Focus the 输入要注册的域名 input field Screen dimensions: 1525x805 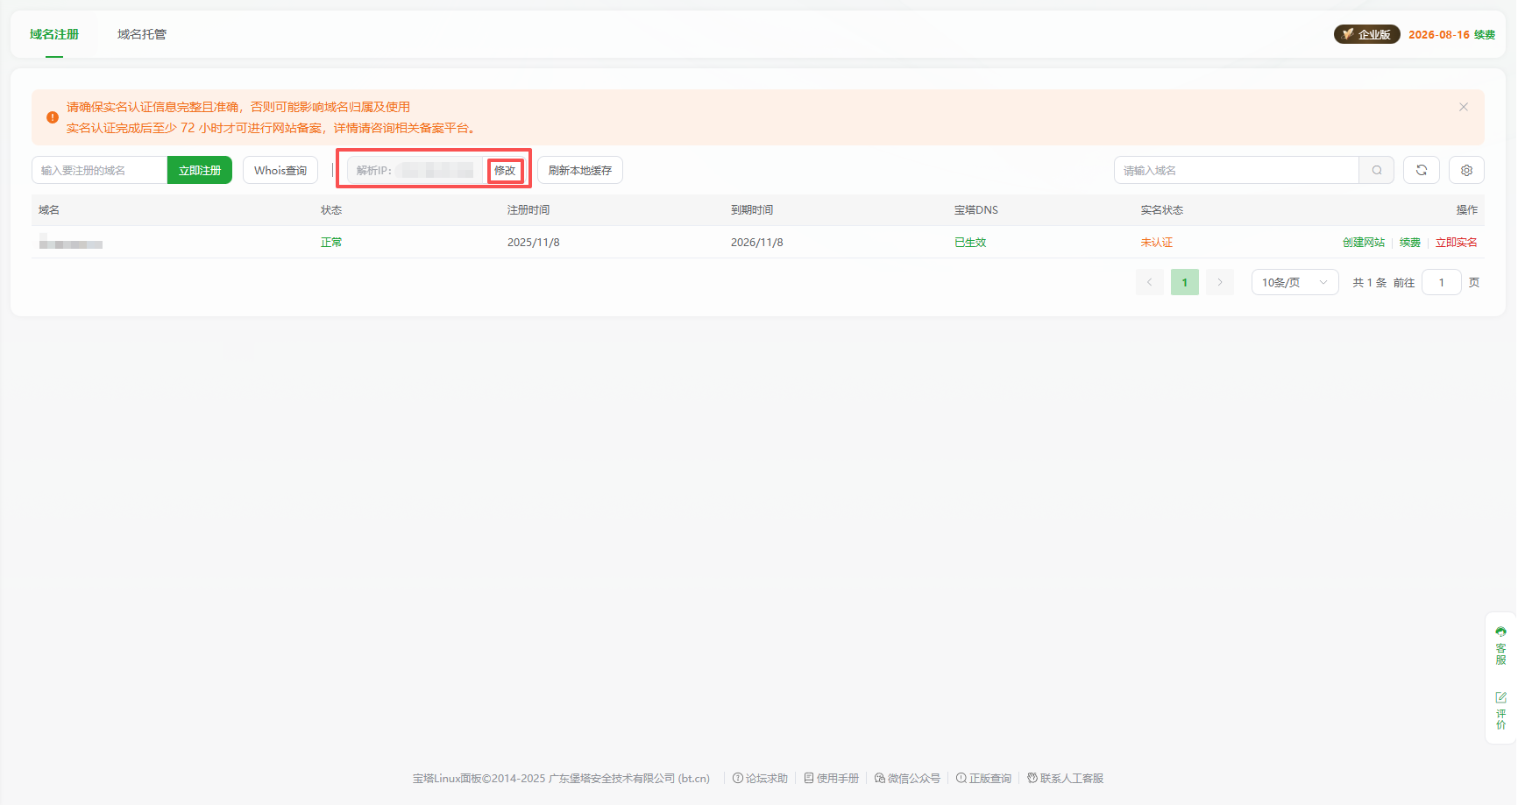point(99,170)
